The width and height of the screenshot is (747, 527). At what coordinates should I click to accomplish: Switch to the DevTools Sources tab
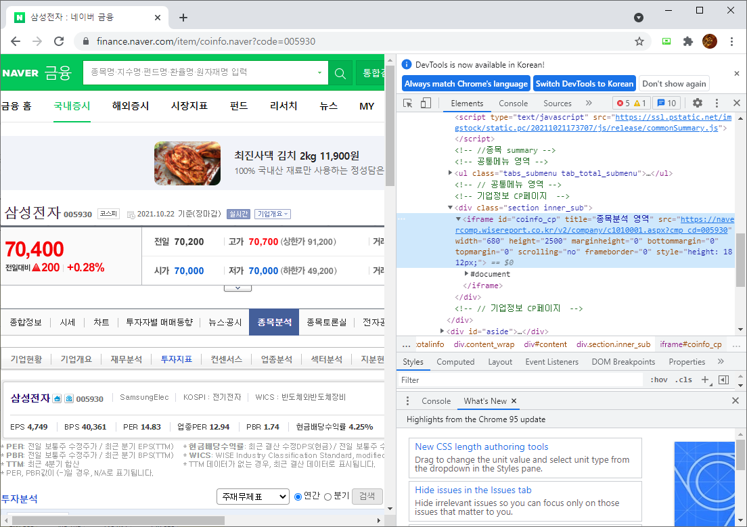click(x=558, y=104)
